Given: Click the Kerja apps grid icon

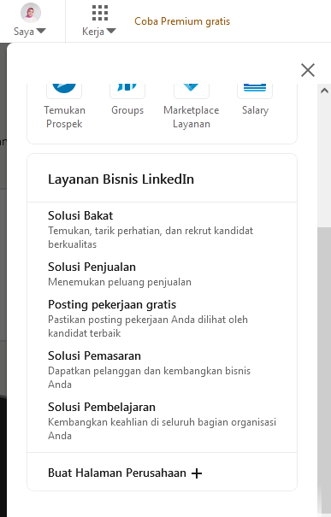Looking at the screenshot, I should click(100, 13).
